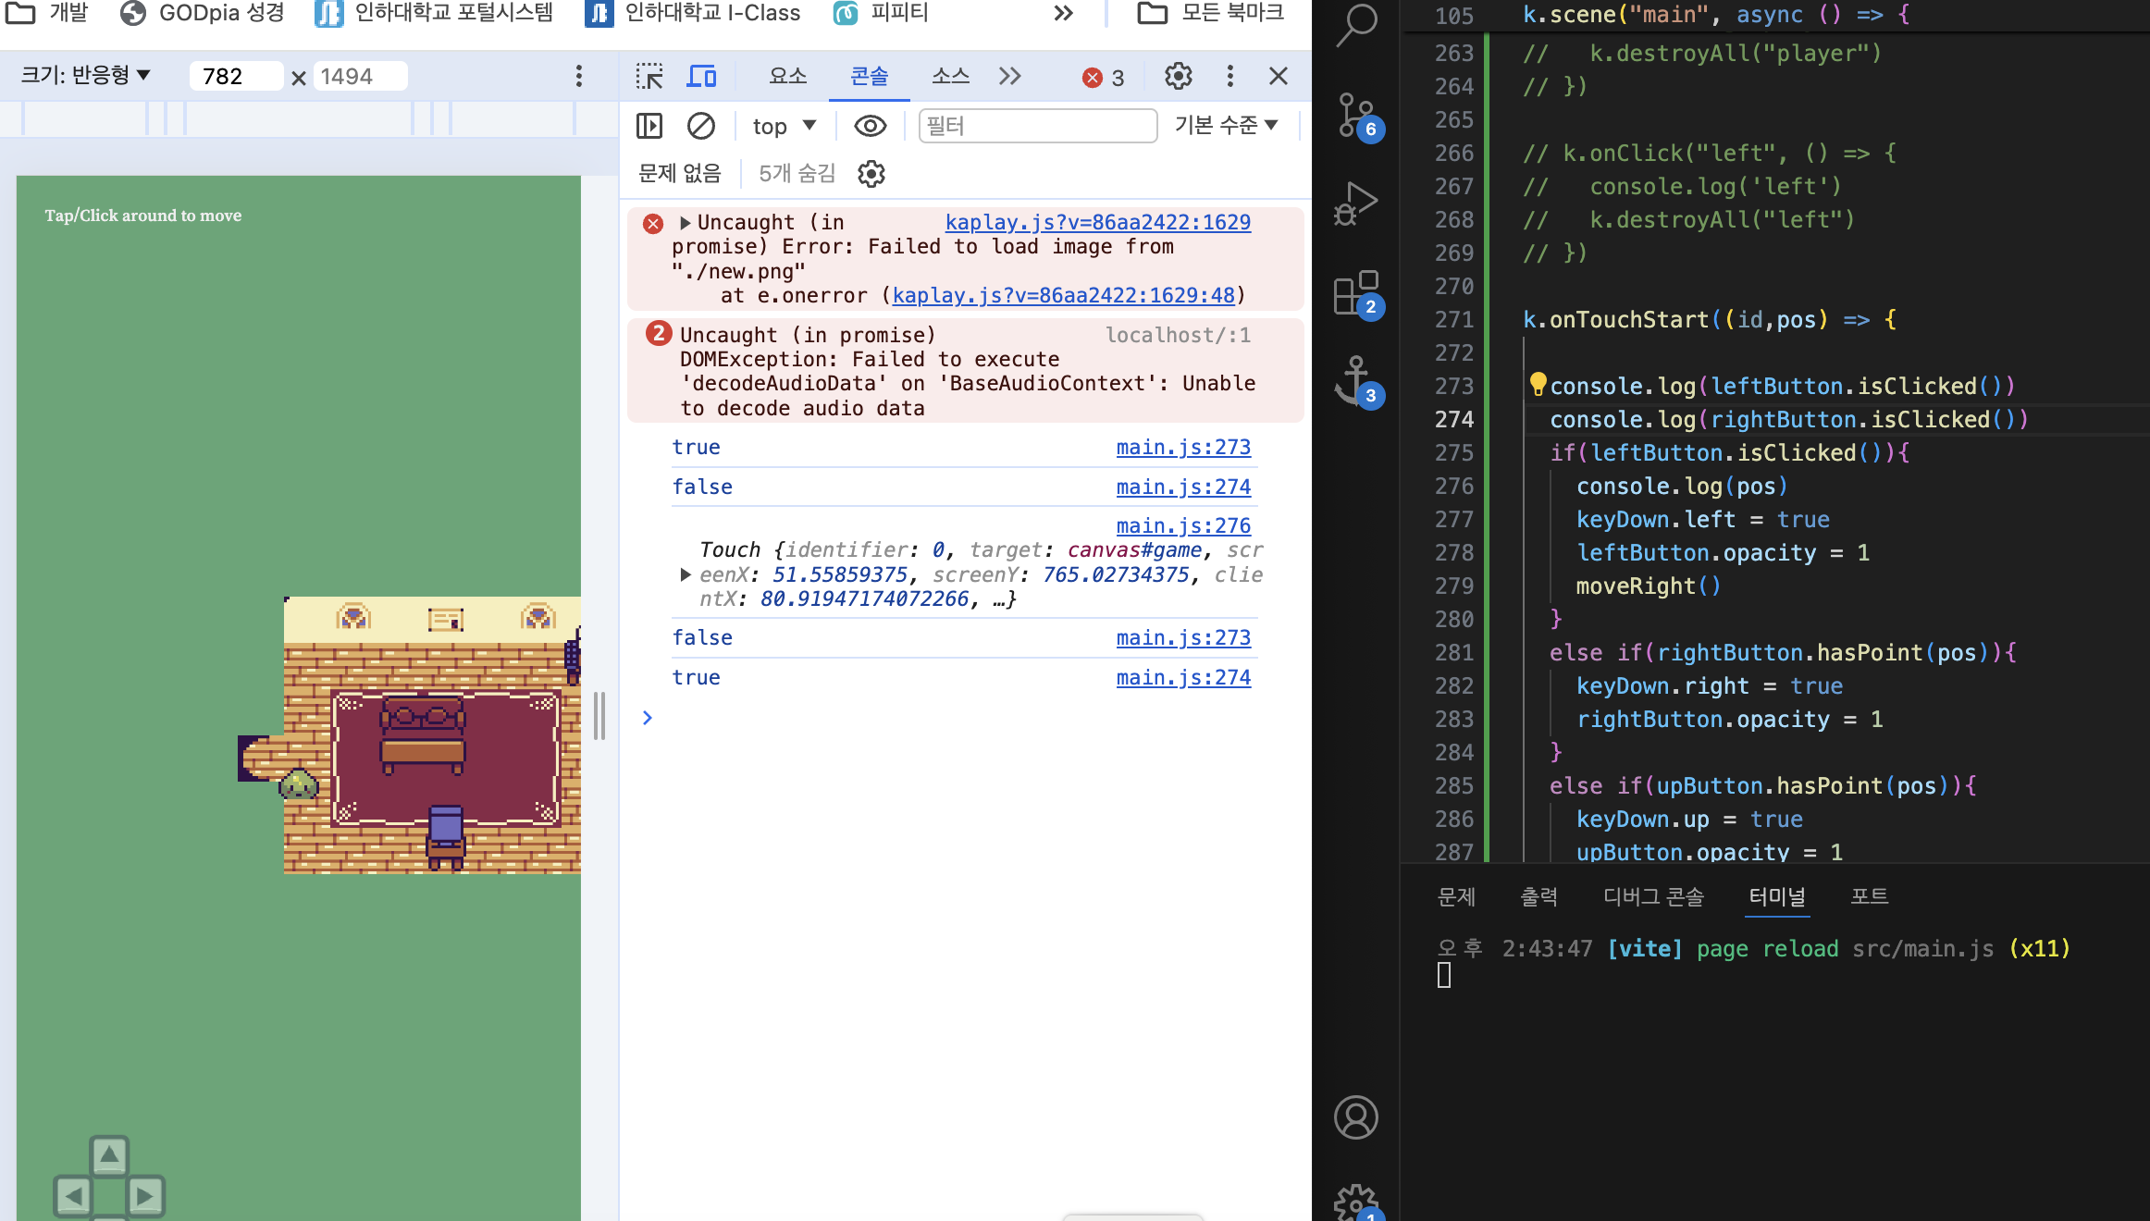Open VS Code Extensions icon

tap(1355, 292)
